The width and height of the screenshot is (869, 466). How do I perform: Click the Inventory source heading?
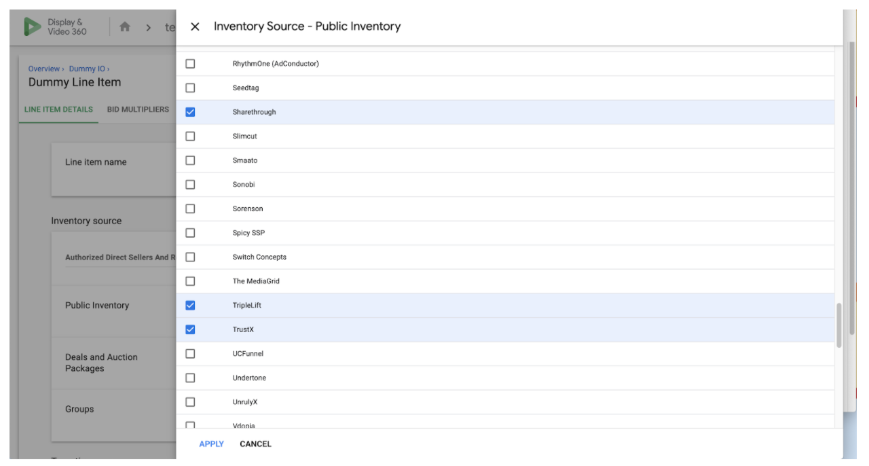click(86, 221)
